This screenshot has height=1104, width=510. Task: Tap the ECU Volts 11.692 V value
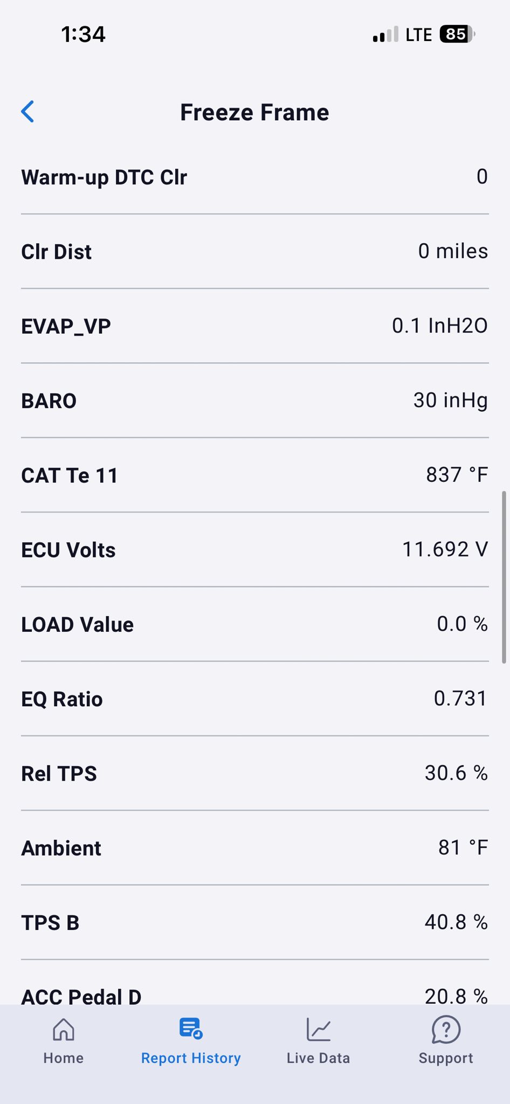click(x=445, y=549)
